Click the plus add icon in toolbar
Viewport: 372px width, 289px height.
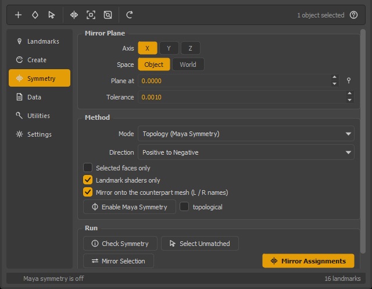click(x=18, y=15)
